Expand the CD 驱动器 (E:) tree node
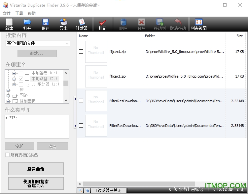The height and width of the screenshot is (194, 248). click(x=14, y=85)
